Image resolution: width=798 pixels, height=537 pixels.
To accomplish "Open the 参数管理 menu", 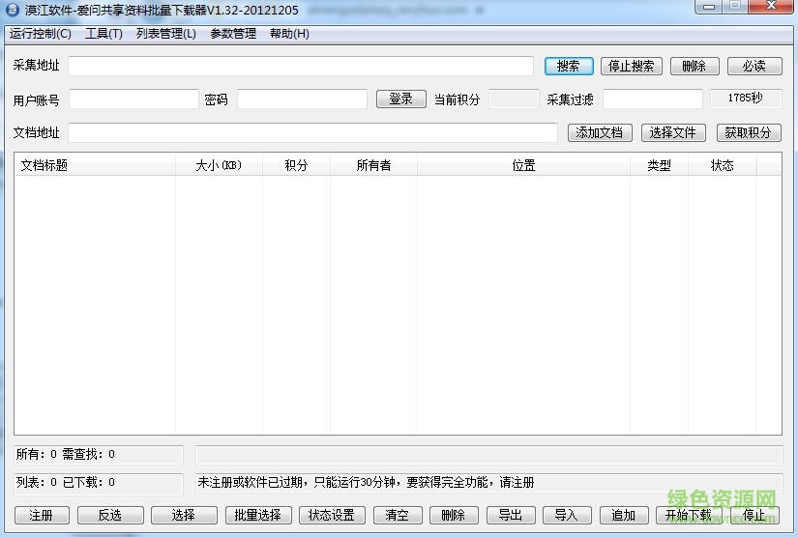I will (x=233, y=34).
